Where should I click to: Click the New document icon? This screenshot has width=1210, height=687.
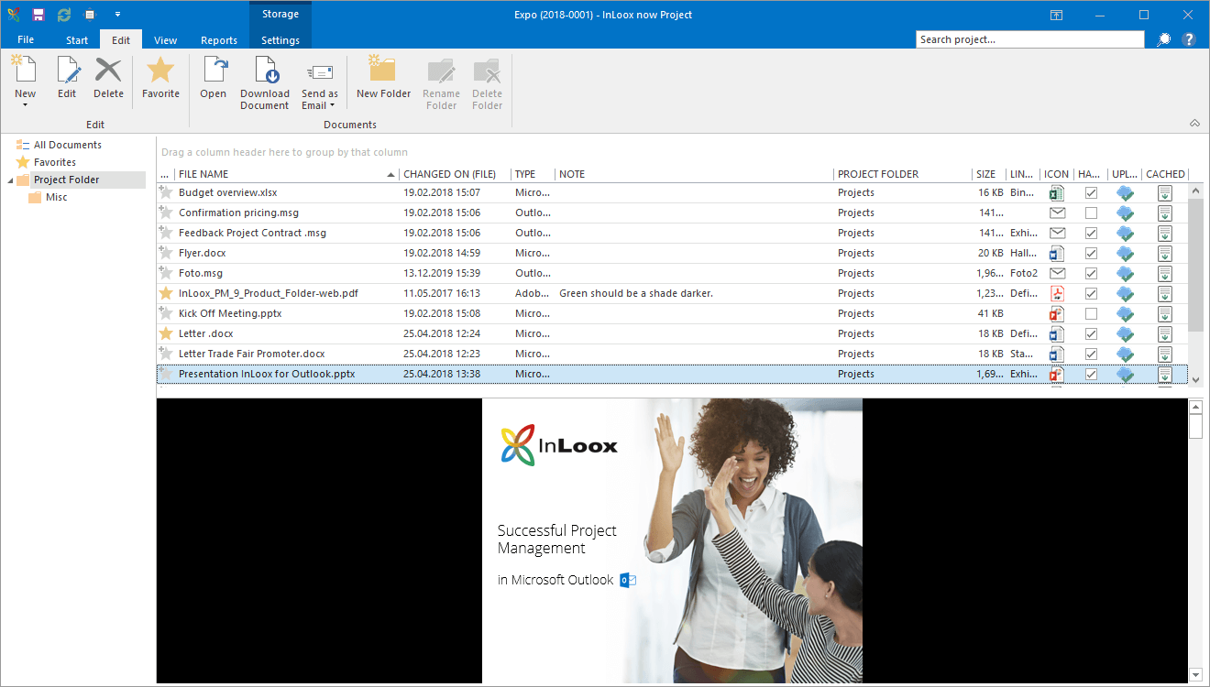25,70
